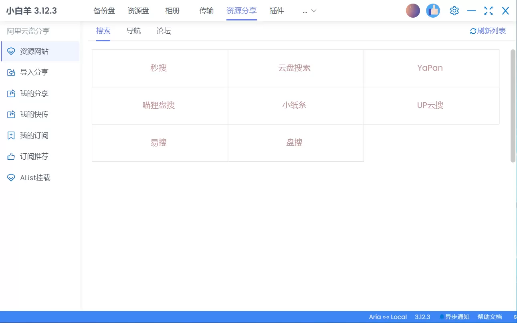Image resolution: width=517 pixels, height=323 pixels.
Task: Open the AList挂载 sidebar entry
Action: pos(32,177)
